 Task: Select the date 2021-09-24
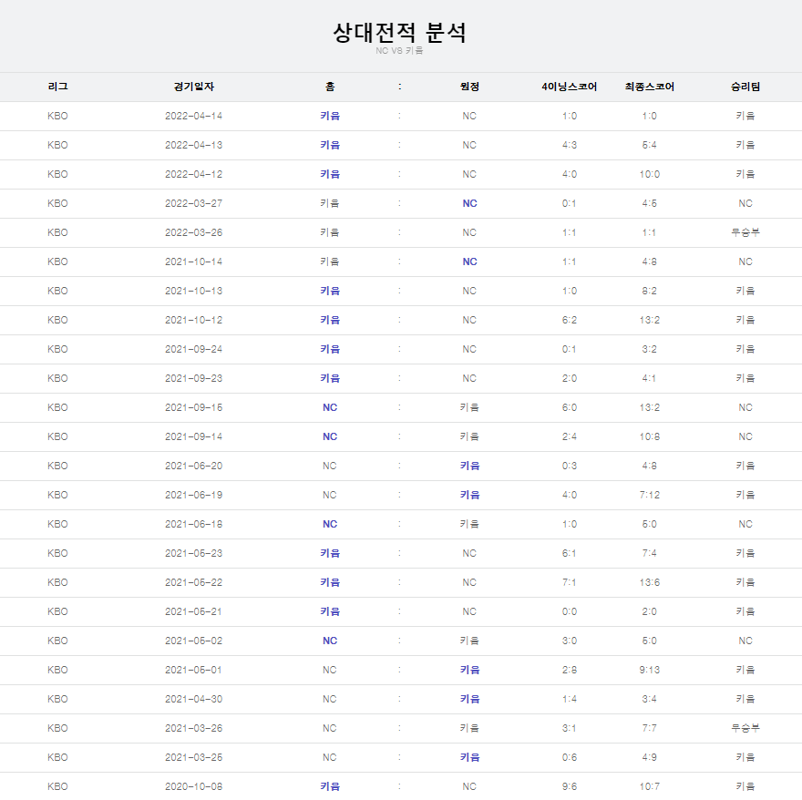(x=194, y=349)
